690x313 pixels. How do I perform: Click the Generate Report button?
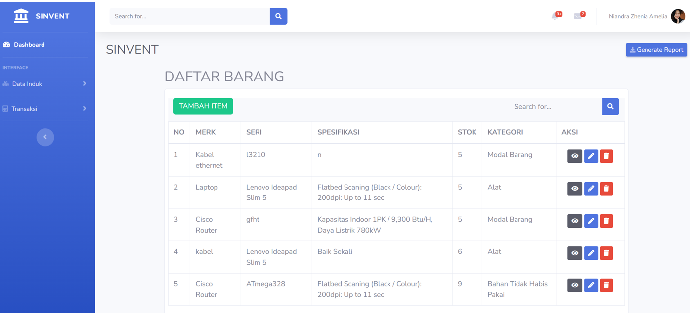tap(656, 50)
